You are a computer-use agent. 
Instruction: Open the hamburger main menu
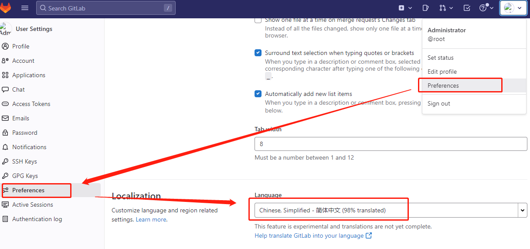(x=25, y=8)
